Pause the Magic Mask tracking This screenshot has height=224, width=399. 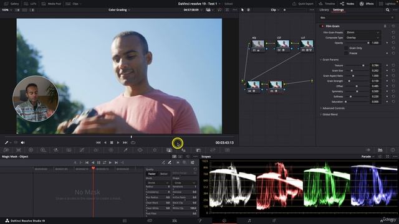(x=99, y=162)
